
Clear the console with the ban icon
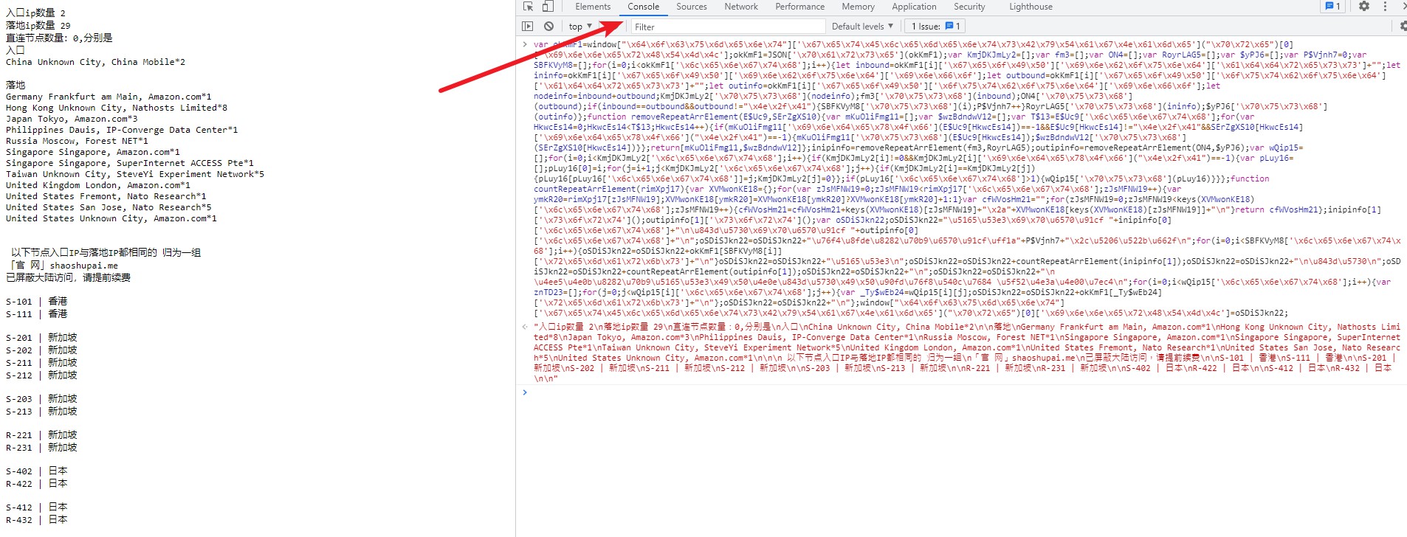548,26
